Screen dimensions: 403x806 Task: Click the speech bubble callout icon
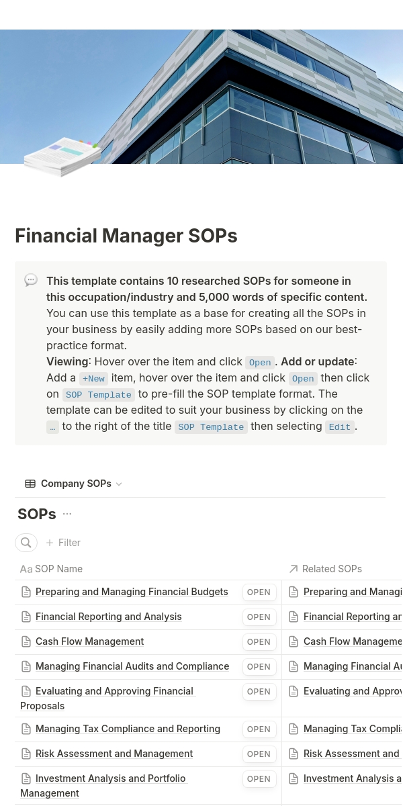pyautogui.click(x=31, y=280)
